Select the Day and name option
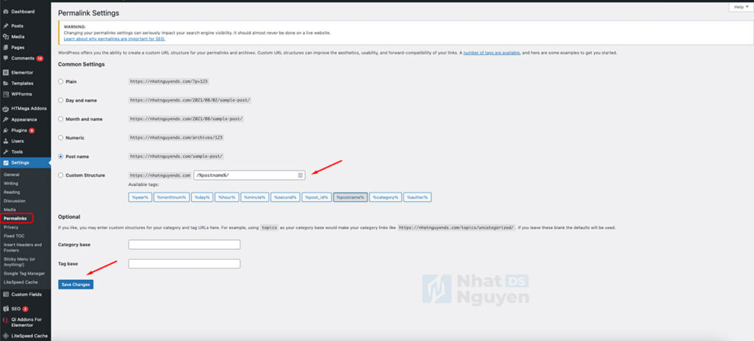The height and width of the screenshot is (341, 754). 60,101
